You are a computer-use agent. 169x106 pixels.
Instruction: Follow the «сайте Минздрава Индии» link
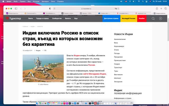95,74
